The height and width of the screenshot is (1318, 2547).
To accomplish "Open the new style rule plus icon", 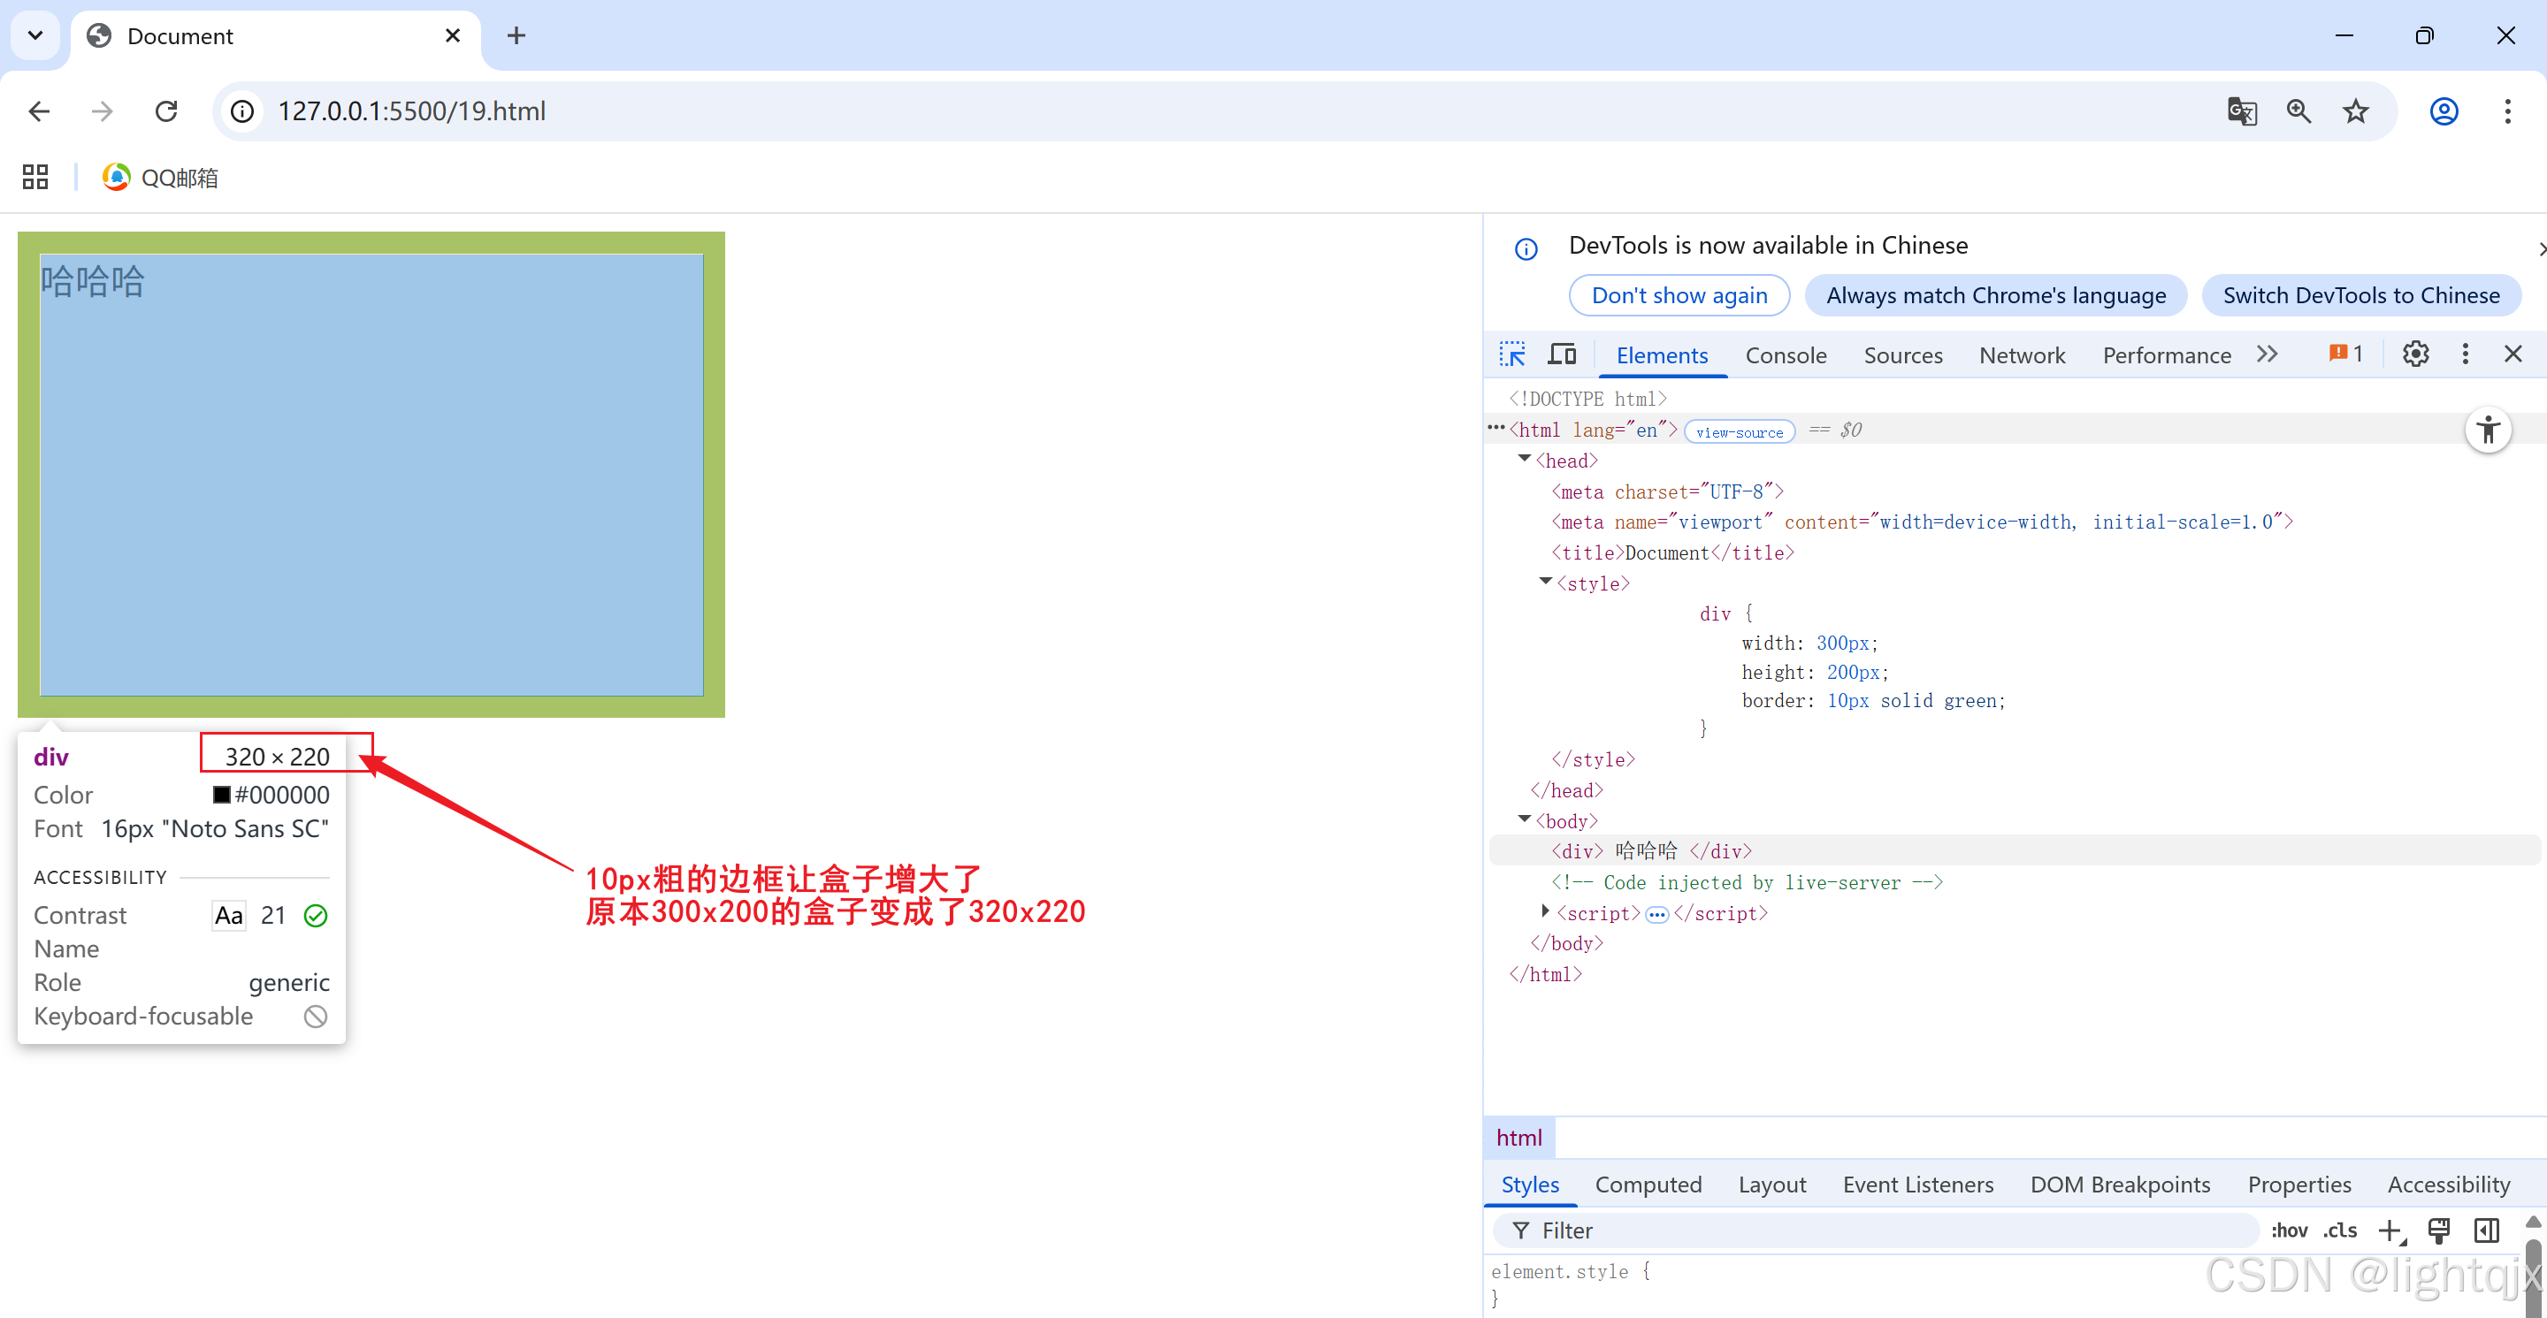I will pyautogui.click(x=2390, y=1230).
